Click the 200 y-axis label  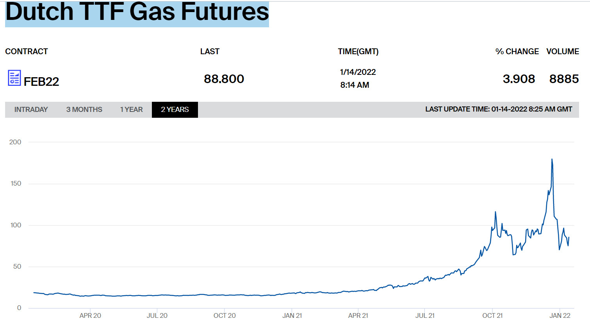coord(15,142)
